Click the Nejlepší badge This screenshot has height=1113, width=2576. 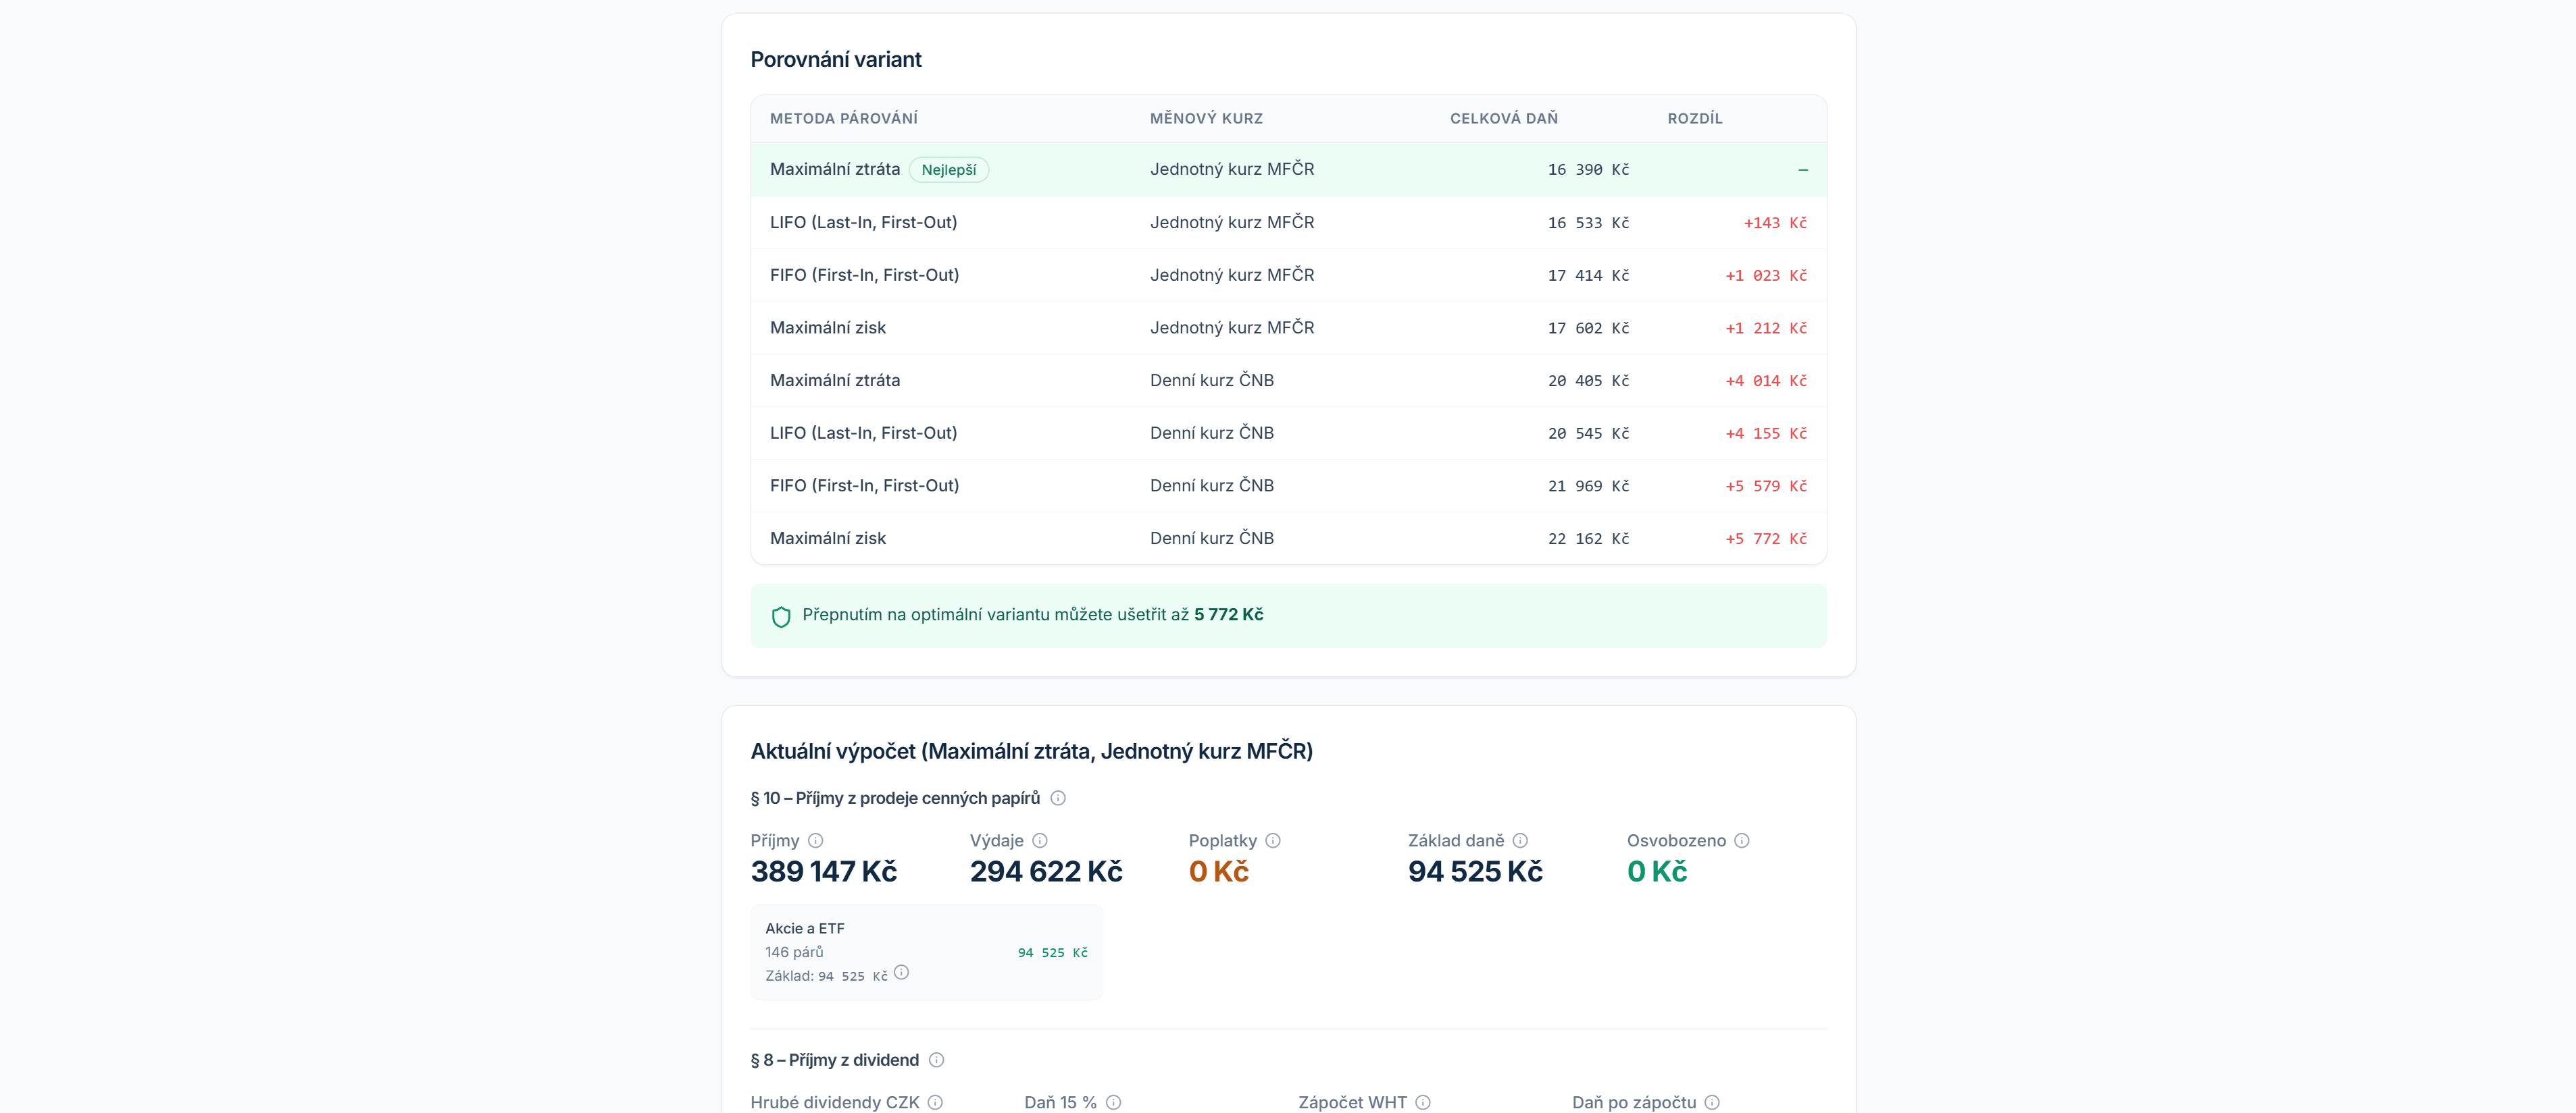coord(948,170)
